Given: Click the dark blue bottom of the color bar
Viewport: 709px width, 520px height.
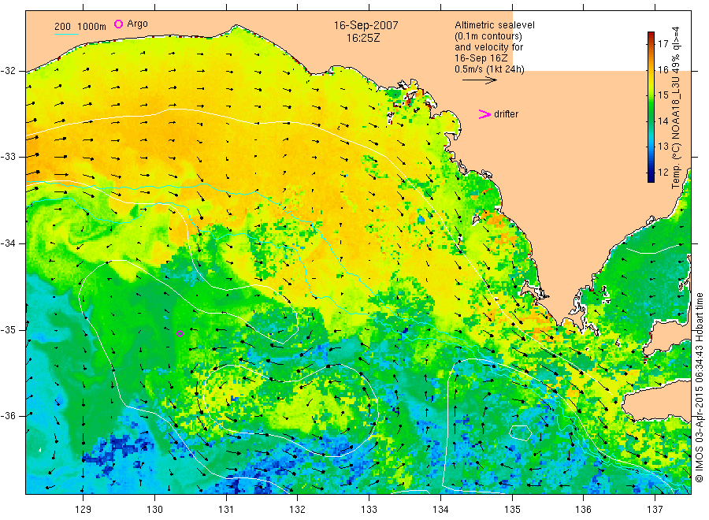Looking at the screenshot, I should coord(651,178).
